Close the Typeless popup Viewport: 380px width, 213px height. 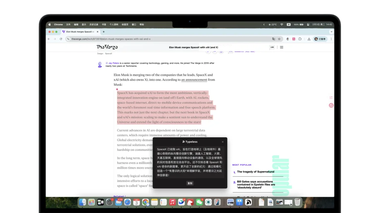223,142
